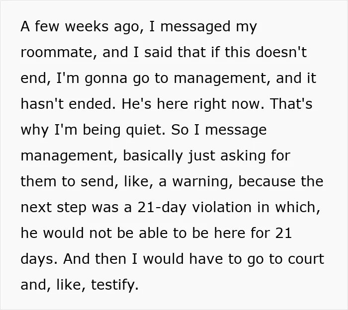Screen dimensions: 348x310
Task: Click the word "That's" in the paragraph
Action: pos(291,103)
